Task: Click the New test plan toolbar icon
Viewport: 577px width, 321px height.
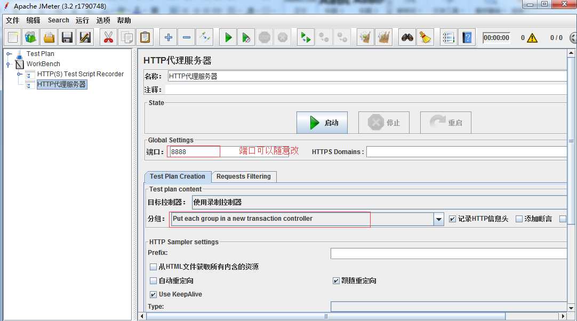Action: 13,37
